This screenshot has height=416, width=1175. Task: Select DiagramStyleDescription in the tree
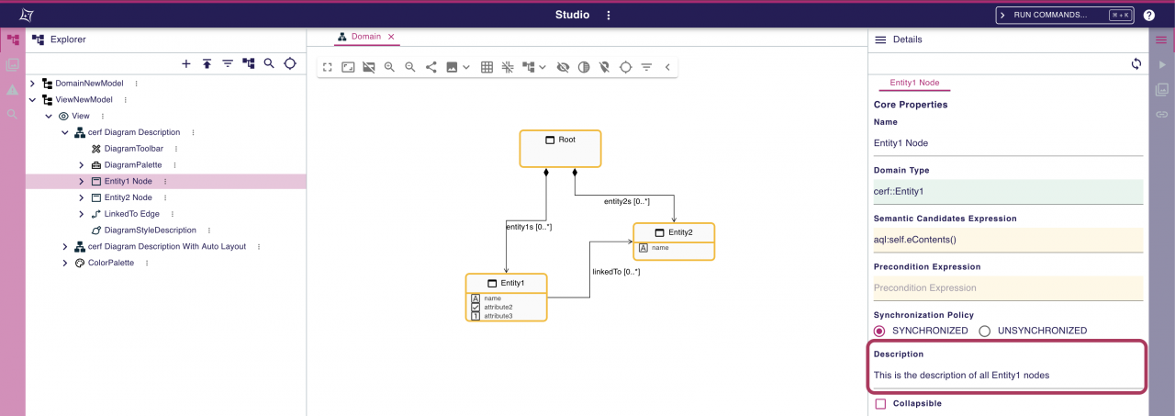[150, 230]
